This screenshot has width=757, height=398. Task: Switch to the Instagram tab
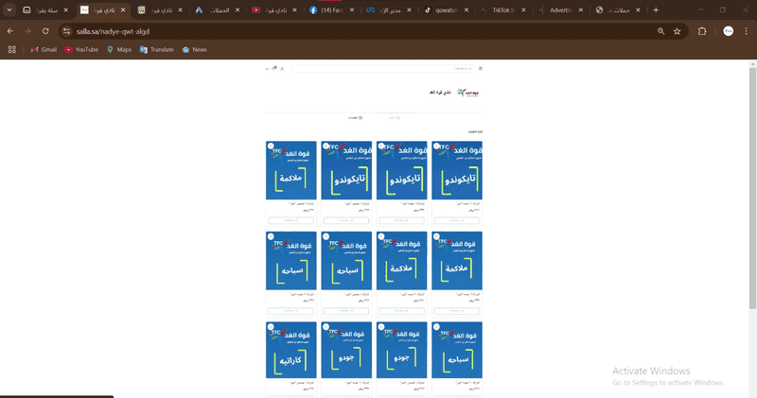click(160, 9)
